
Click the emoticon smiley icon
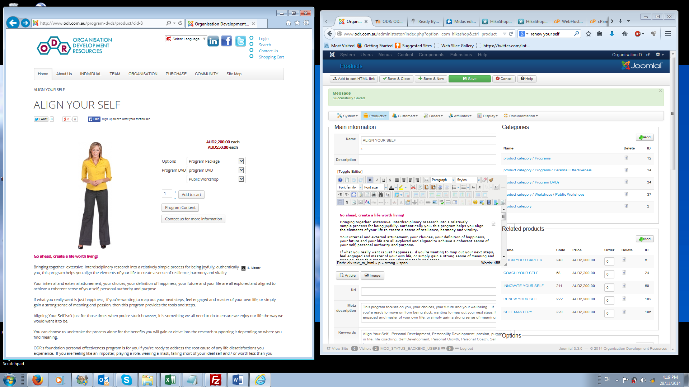click(x=475, y=202)
